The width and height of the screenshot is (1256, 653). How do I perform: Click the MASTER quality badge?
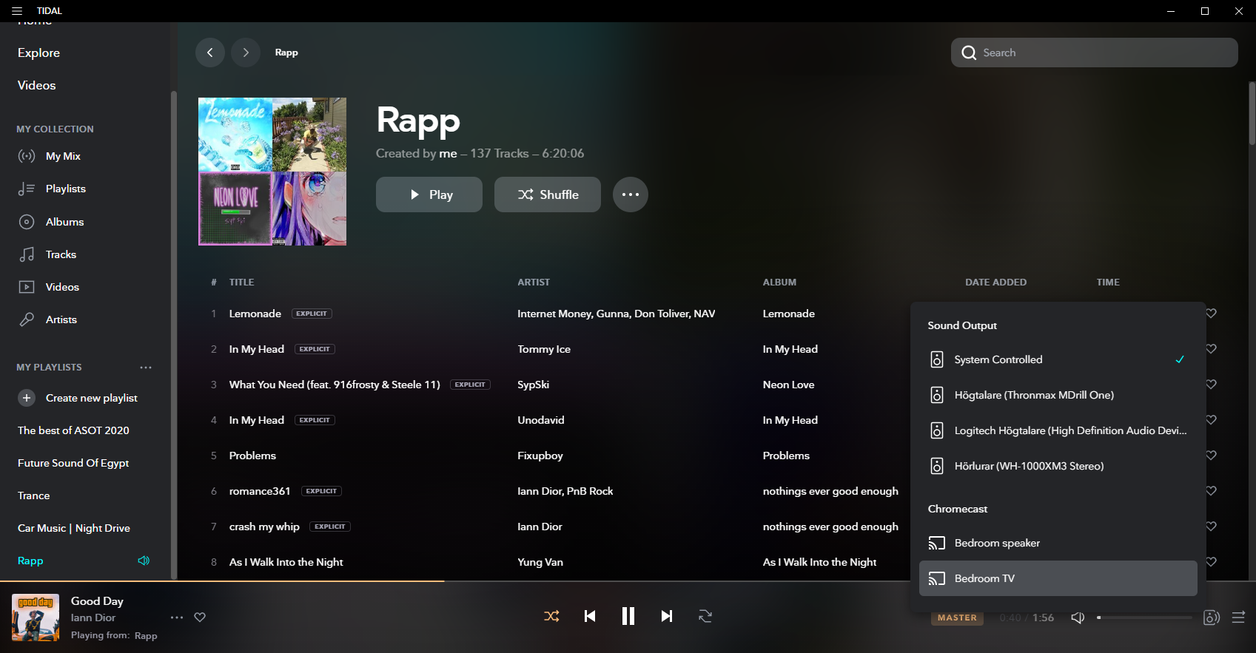957,618
